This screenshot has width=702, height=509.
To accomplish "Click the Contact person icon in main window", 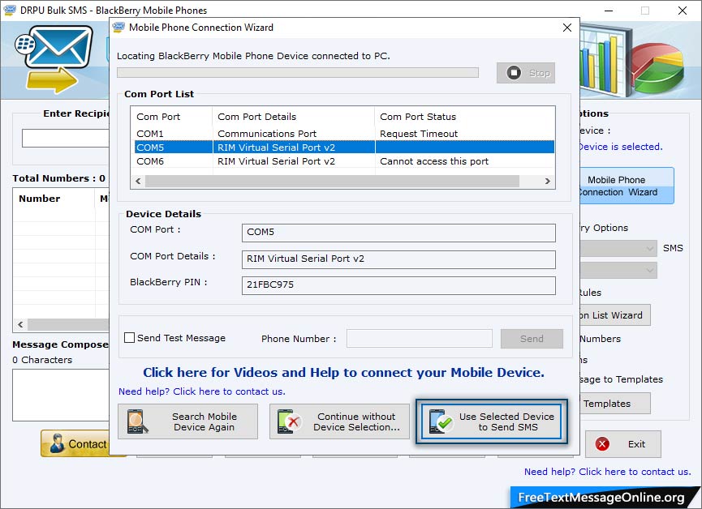I will [x=57, y=443].
